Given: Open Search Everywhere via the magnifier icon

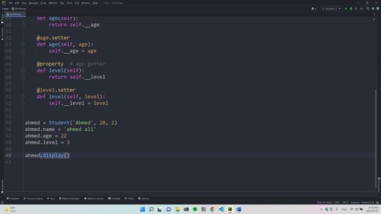Looking at the screenshot, I should (368, 8).
